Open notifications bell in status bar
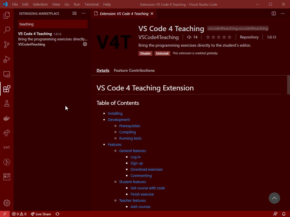290x217 pixels. tap(284, 214)
